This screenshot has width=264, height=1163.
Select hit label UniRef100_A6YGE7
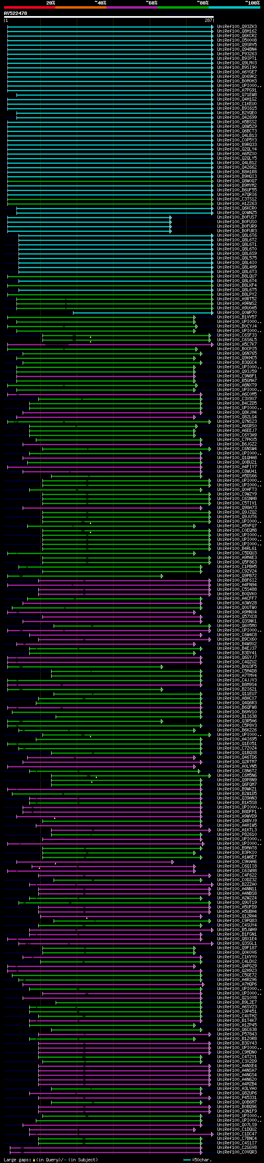[237, 72]
